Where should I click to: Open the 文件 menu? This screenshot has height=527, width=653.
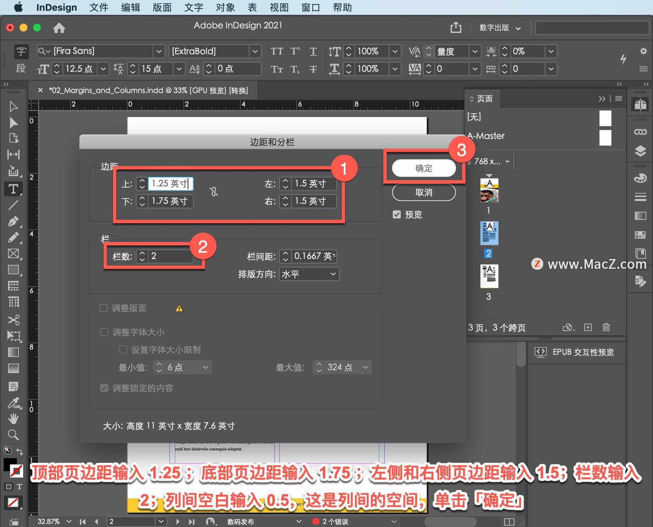pyautogui.click(x=99, y=7)
